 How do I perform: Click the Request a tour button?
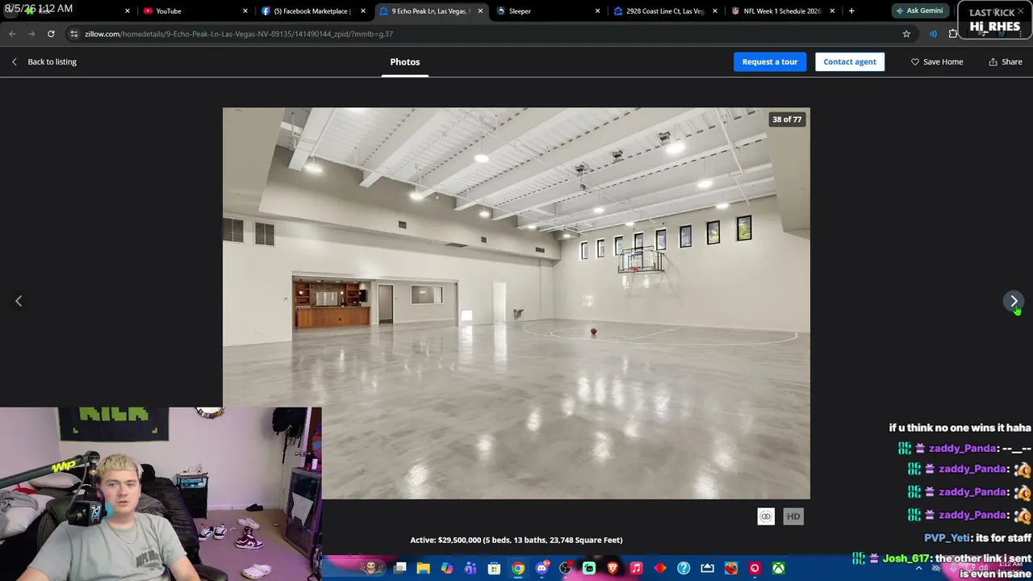770,61
